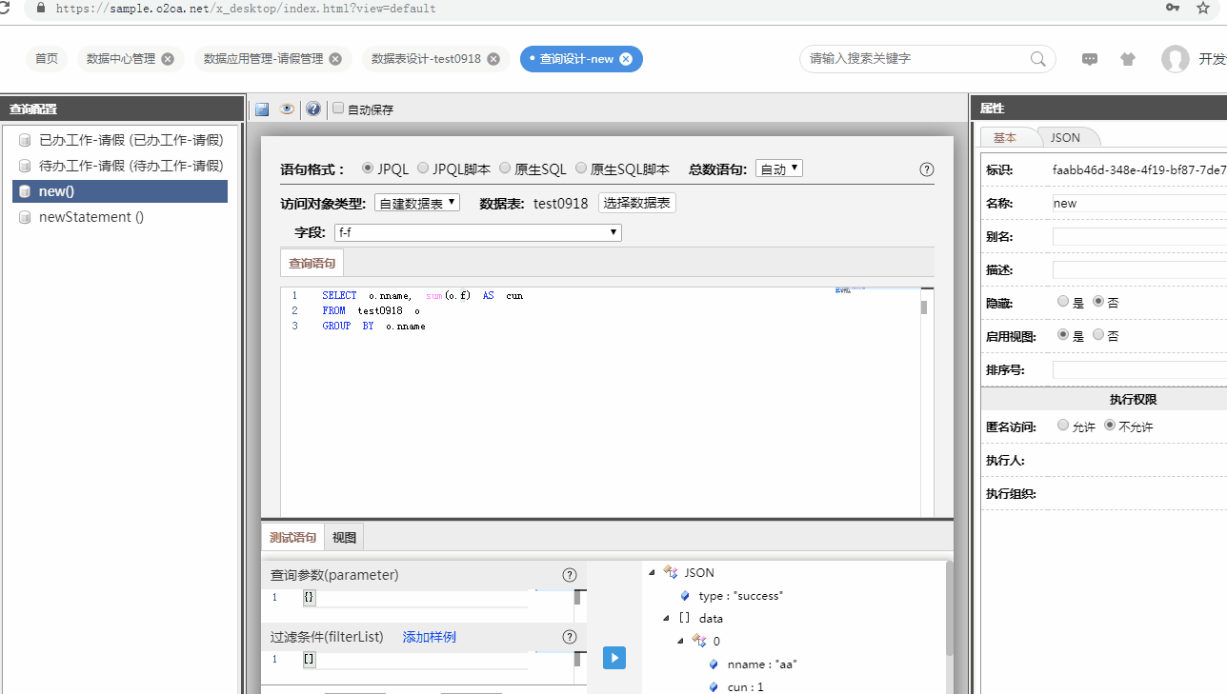Image resolution: width=1227 pixels, height=694 pixels.
Task: Run the test statement with play button
Action: pos(614,657)
